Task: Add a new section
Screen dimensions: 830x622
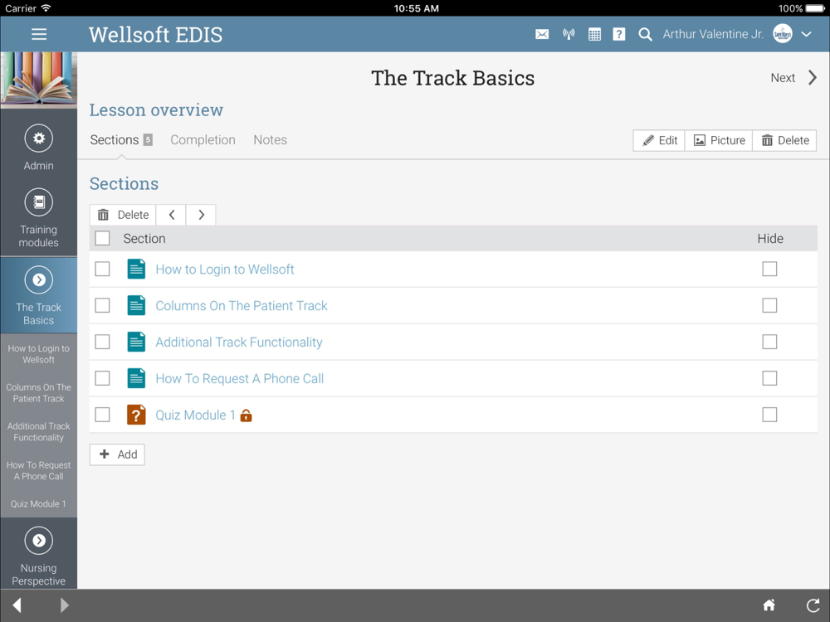Action: click(x=117, y=454)
